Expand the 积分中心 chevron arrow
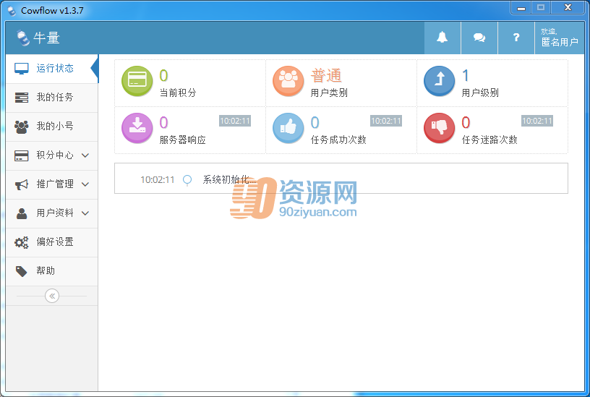Image resolution: width=590 pixels, height=397 pixels. tap(85, 155)
